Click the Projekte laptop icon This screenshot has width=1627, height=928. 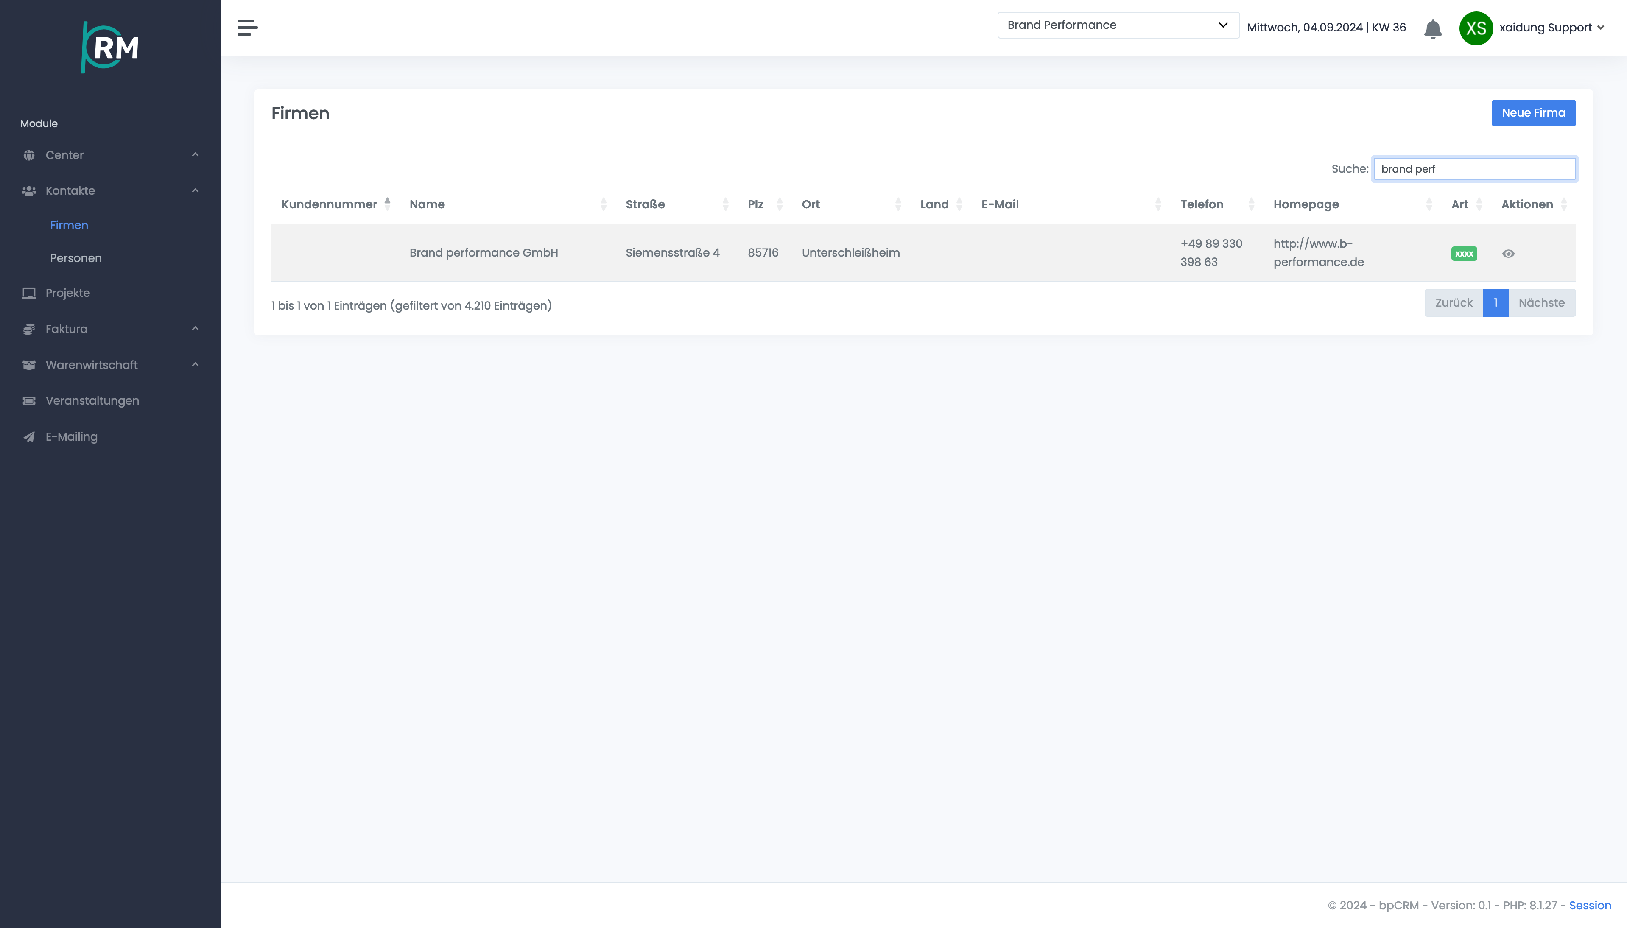click(29, 293)
